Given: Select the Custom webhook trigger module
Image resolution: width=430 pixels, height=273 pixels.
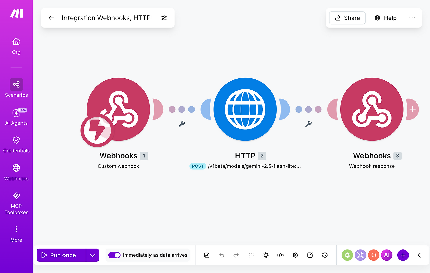Looking at the screenshot, I should (x=118, y=109).
